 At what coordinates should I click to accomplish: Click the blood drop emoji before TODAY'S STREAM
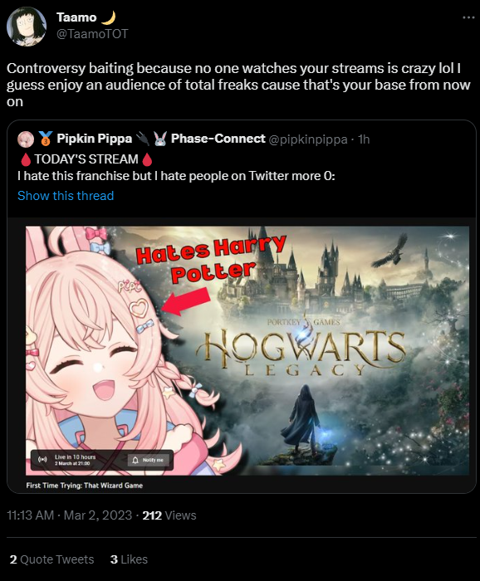click(x=26, y=159)
